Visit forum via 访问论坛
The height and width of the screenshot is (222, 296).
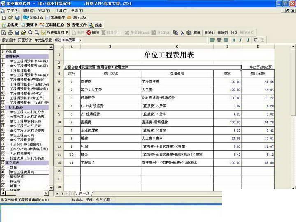click(77, 18)
